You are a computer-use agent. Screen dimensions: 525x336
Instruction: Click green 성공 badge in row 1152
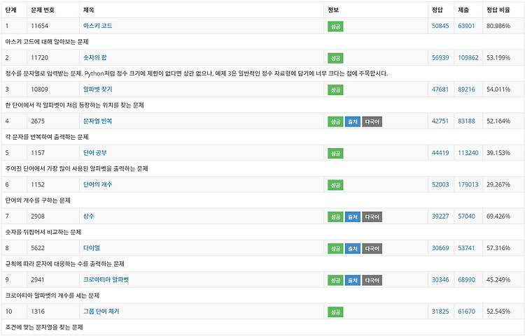coord(335,185)
